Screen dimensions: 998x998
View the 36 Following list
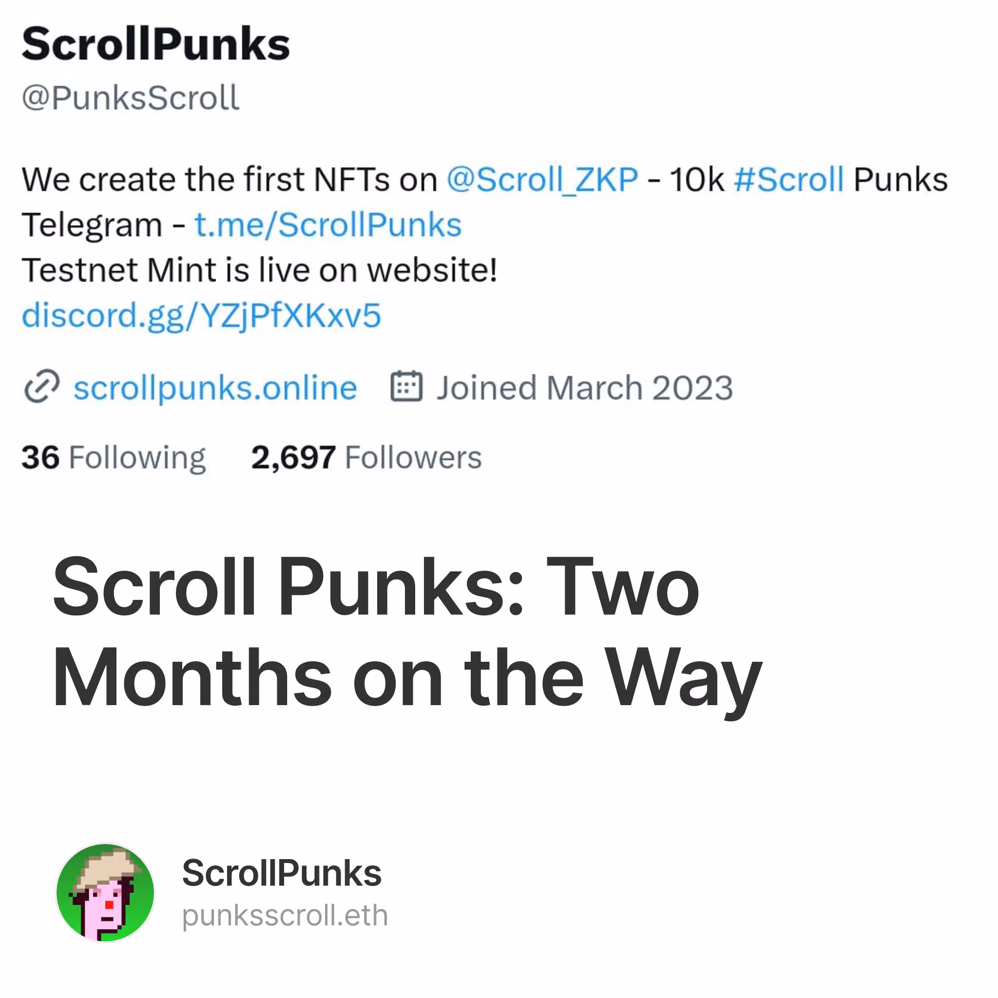tap(114, 458)
